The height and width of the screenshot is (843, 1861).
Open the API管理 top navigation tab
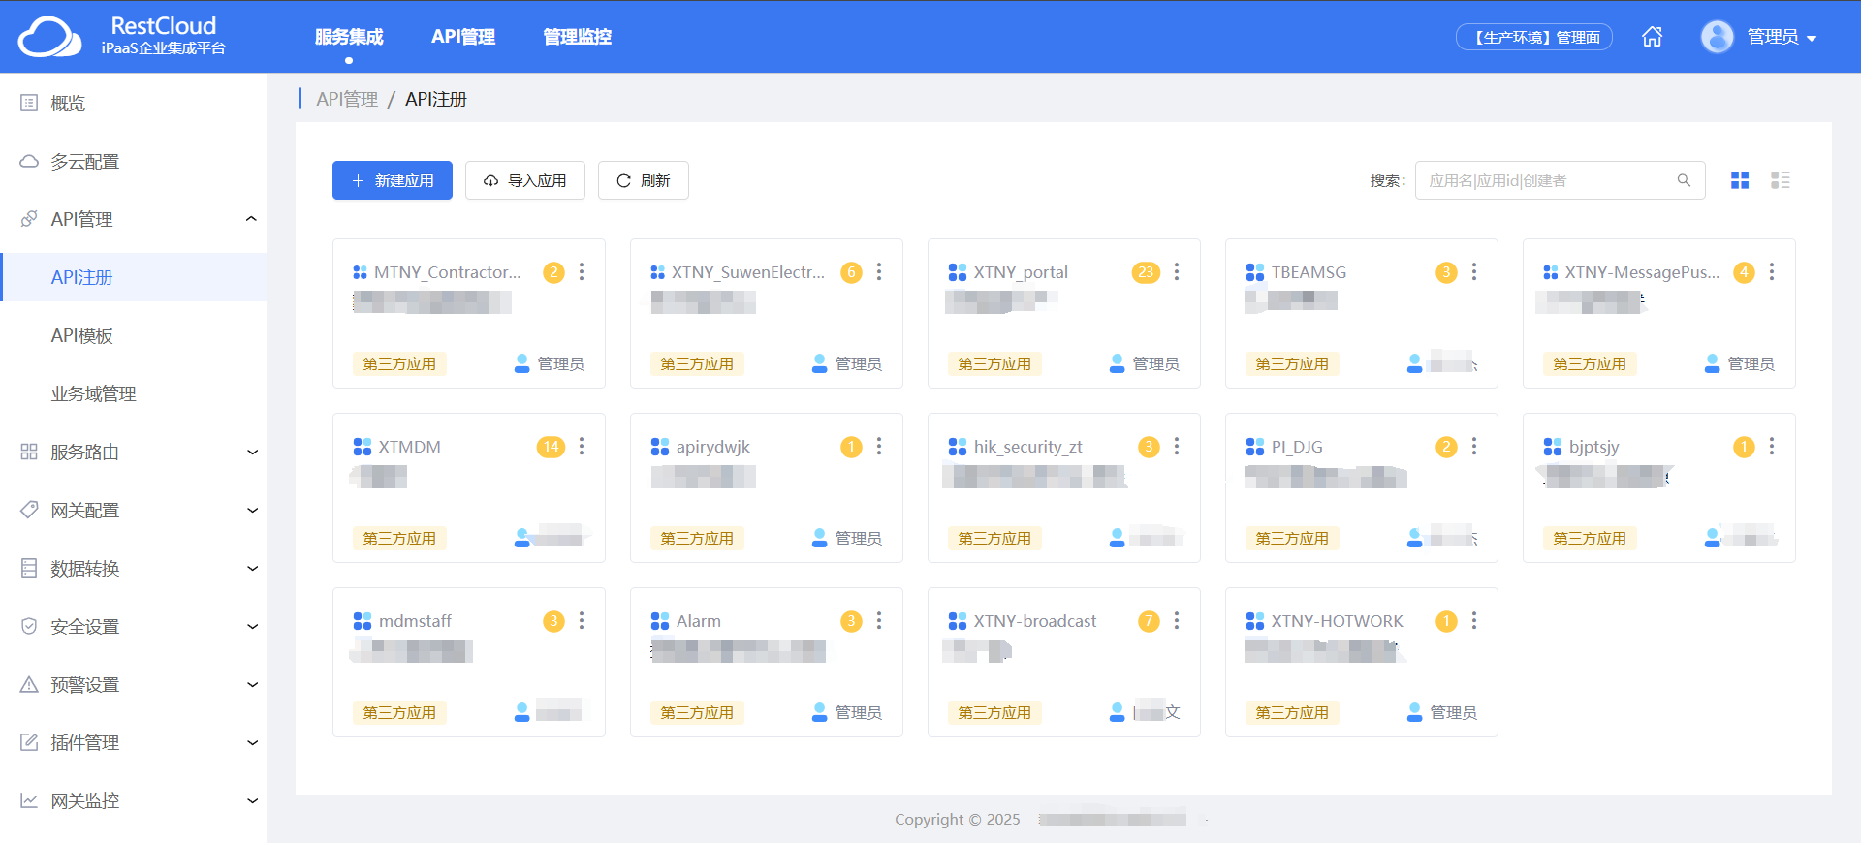(462, 37)
